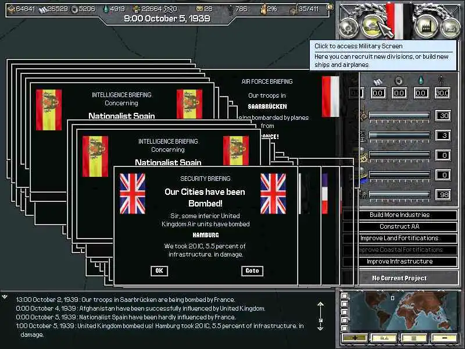This screenshot has height=349, width=465.
Task: Click the manpower figure icon in right panel
Action: point(442,80)
